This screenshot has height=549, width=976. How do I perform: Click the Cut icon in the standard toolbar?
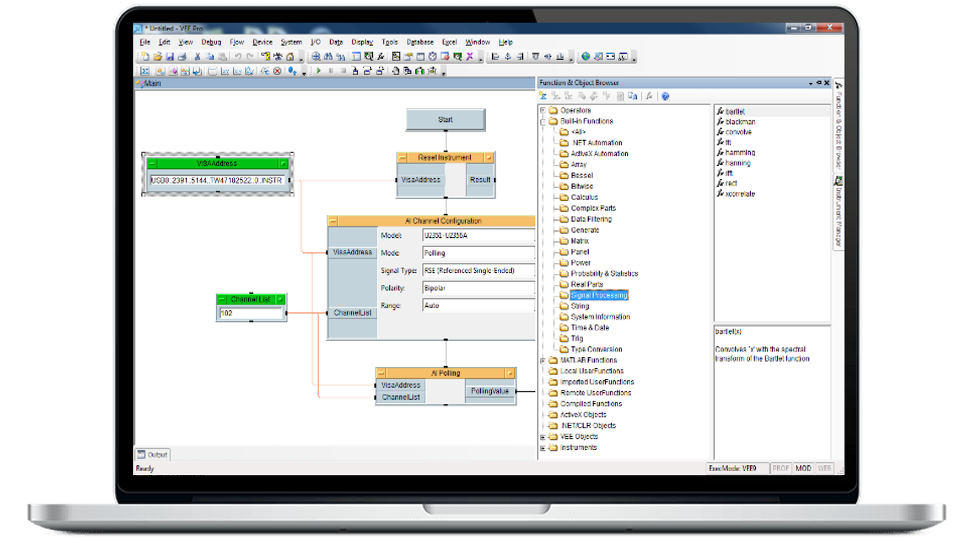(196, 57)
